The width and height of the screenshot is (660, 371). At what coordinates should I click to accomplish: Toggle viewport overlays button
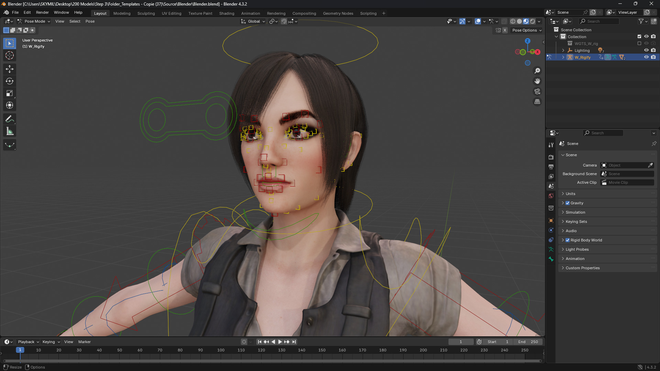click(478, 21)
